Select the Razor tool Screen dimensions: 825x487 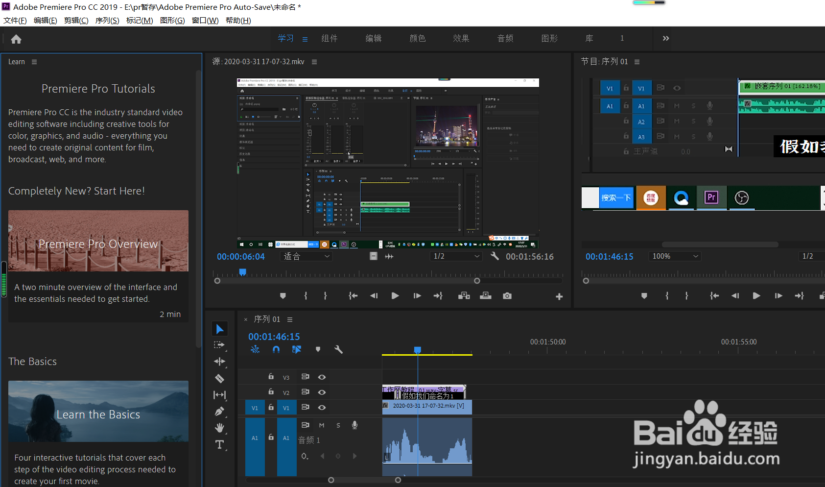219,378
